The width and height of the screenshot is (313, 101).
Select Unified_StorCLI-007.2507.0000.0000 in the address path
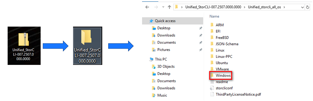coord(213,7)
